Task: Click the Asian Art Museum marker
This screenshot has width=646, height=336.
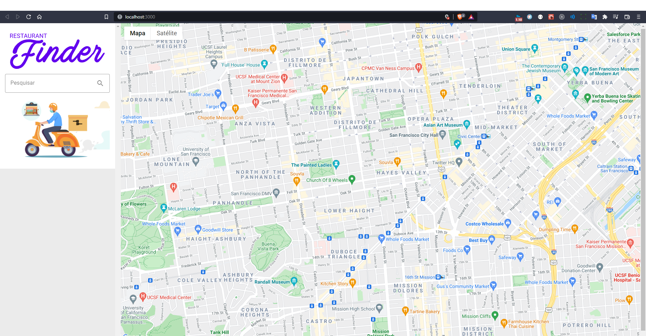Action: tap(467, 125)
